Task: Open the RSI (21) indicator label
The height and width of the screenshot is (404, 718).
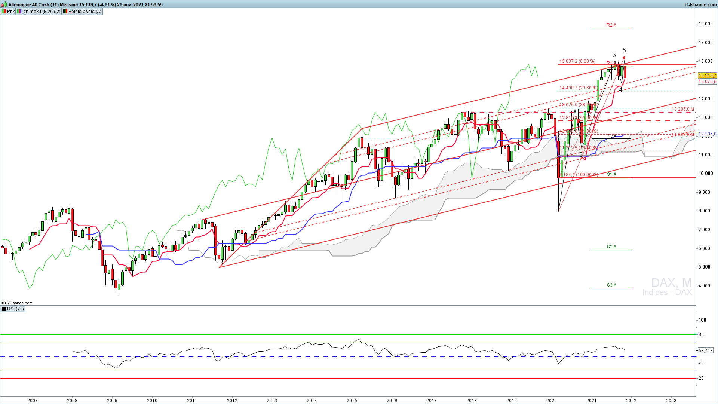Action: coord(13,309)
